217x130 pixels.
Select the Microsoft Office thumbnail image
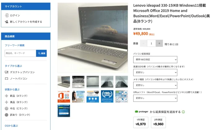click(64, 97)
